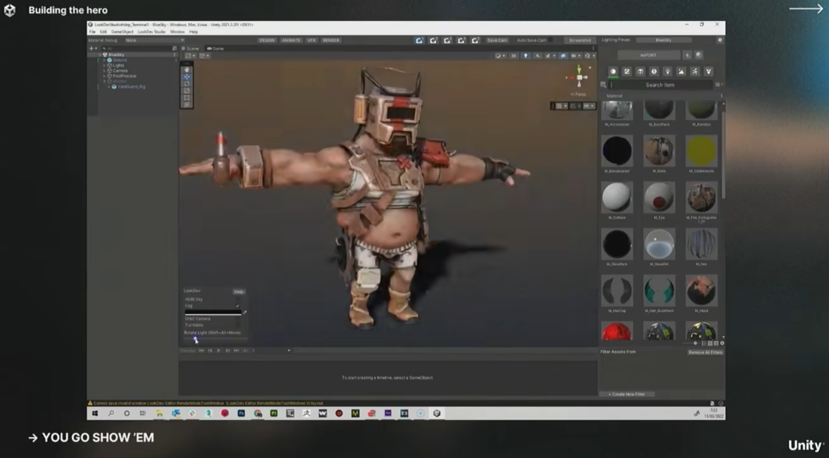The image size is (829, 458).
Task: Open the animation running-figure category
Action: click(x=695, y=71)
